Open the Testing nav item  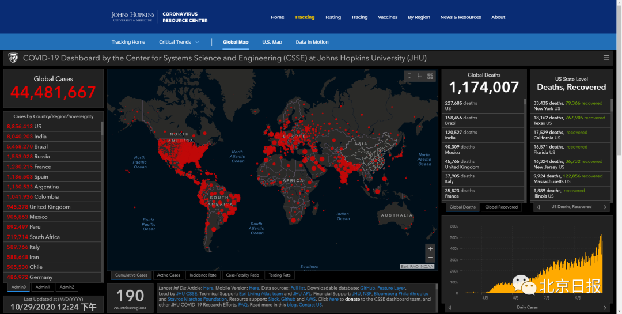coord(333,17)
